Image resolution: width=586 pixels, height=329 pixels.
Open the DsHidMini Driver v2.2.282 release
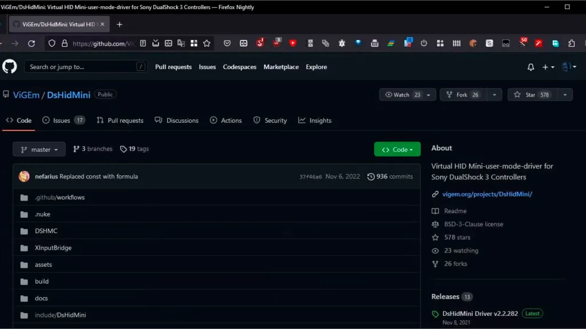pos(480,314)
